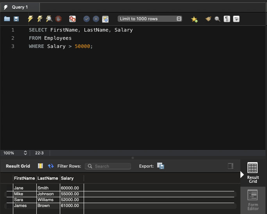Execute the query with lightning bolt
The width and height of the screenshot is (267, 214).
[x=30, y=19]
